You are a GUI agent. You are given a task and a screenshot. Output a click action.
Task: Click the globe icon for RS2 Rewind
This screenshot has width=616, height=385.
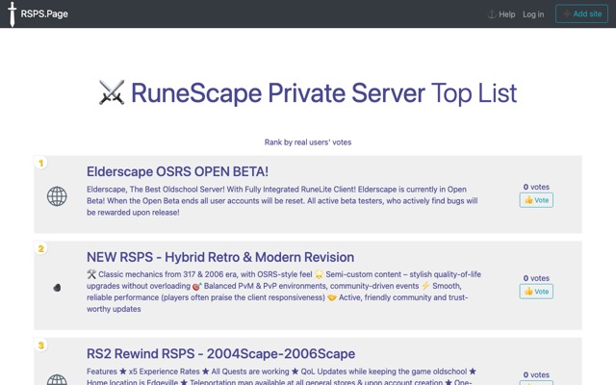pos(57,380)
